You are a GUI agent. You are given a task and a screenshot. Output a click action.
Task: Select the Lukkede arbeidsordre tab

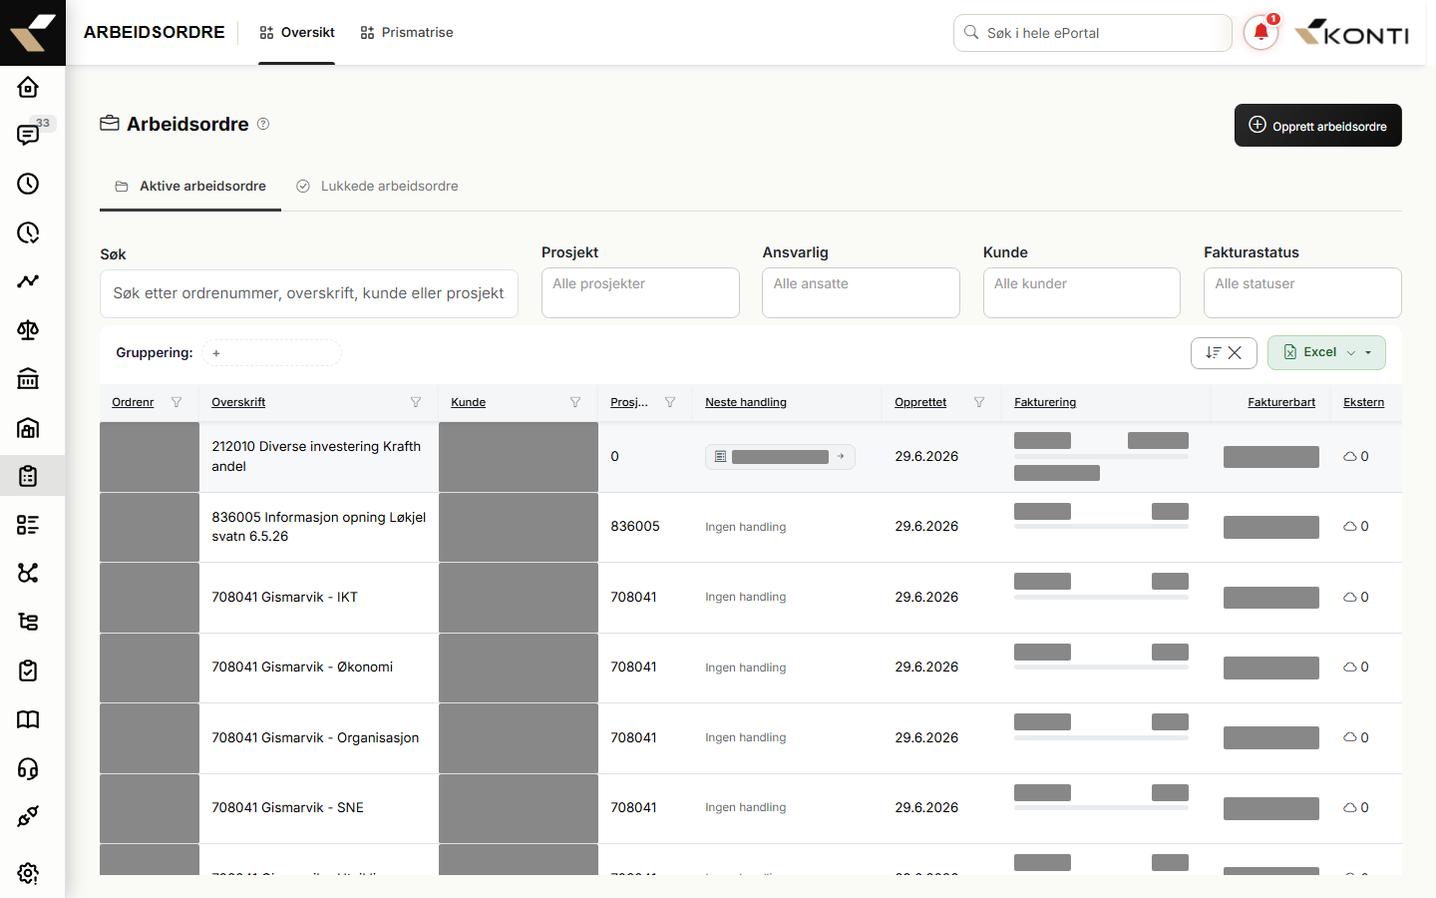click(377, 187)
